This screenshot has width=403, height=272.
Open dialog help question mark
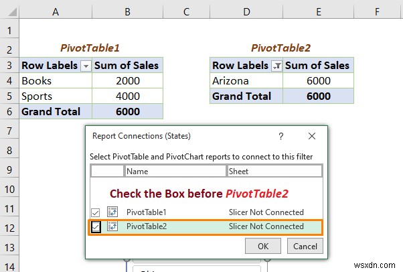(281, 136)
